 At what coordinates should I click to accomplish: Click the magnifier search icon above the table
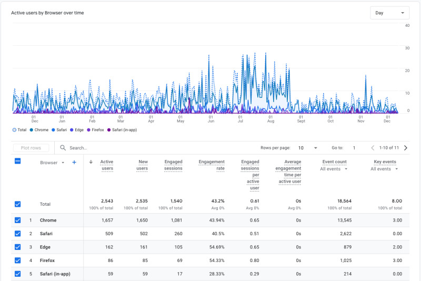pos(63,148)
